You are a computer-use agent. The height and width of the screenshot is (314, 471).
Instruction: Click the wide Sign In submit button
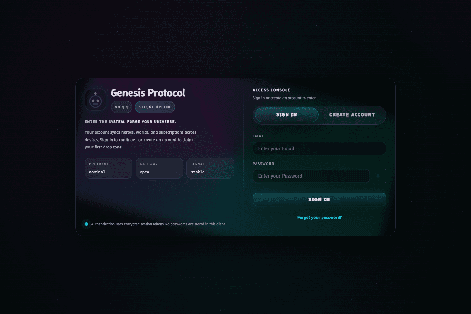click(320, 200)
